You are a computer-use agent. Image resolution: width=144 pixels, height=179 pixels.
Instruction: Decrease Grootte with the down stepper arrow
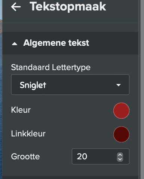[120, 159]
